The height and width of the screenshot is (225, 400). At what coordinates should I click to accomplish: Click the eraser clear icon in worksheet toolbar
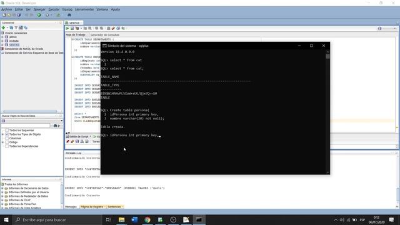click(x=113, y=28)
